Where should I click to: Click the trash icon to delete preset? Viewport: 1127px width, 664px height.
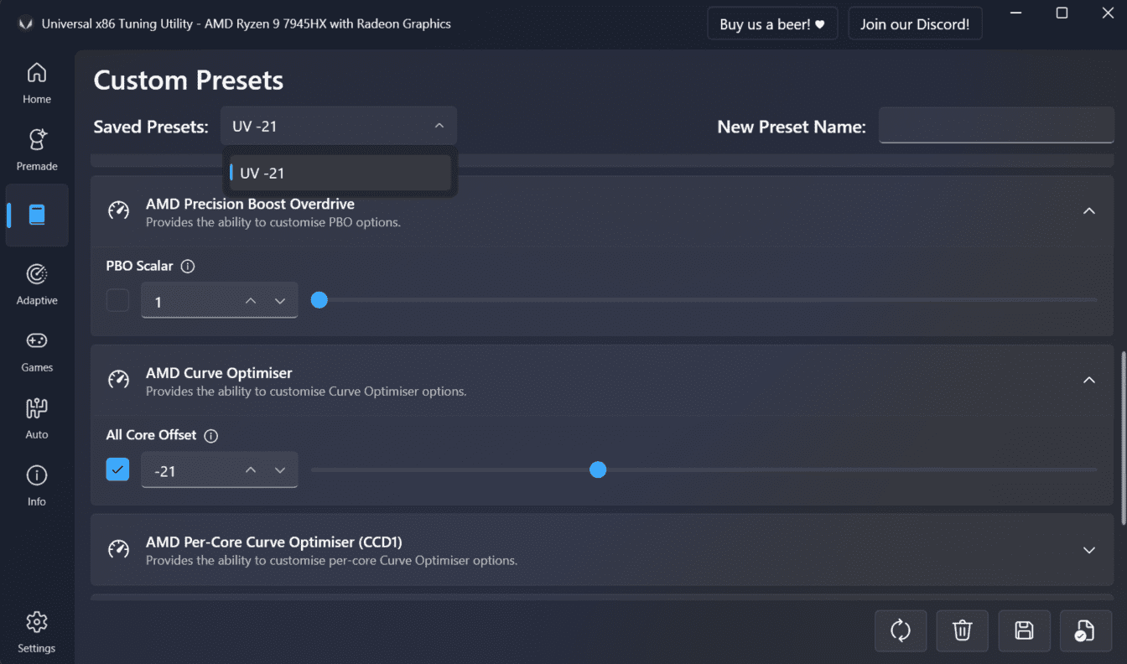(963, 630)
